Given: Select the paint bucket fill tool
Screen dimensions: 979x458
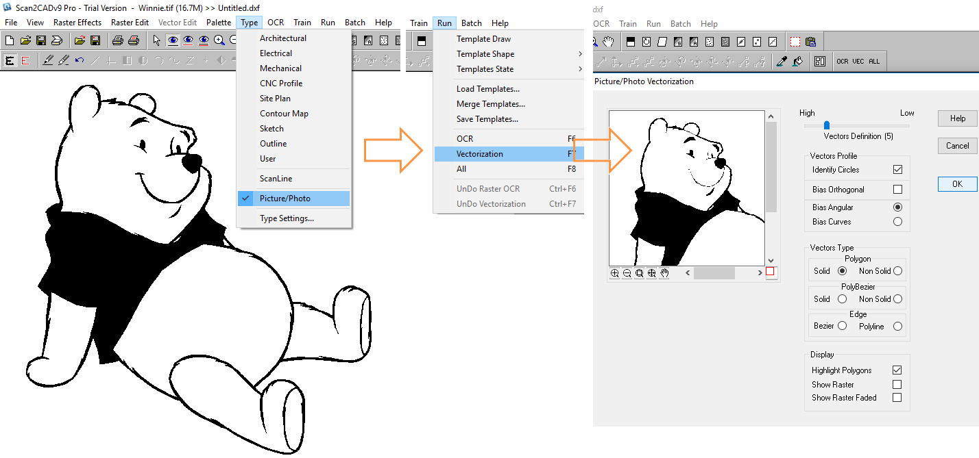Looking at the screenshot, I should point(799,61).
